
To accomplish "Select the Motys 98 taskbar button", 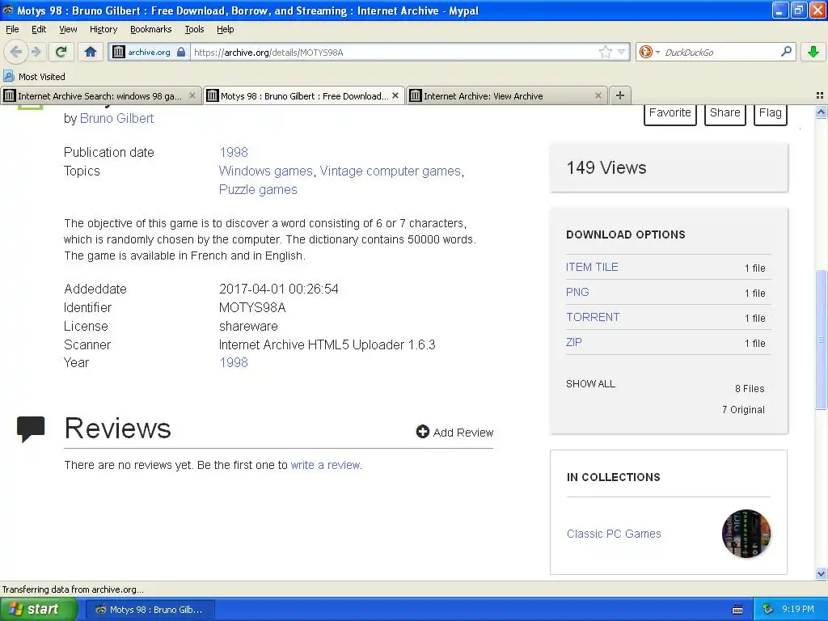I will pyautogui.click(x=150, y=610).
